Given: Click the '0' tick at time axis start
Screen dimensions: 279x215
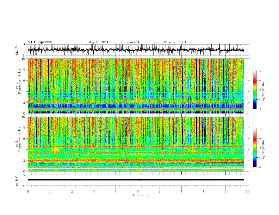Looking at the screenshot, I should (28, 191).
